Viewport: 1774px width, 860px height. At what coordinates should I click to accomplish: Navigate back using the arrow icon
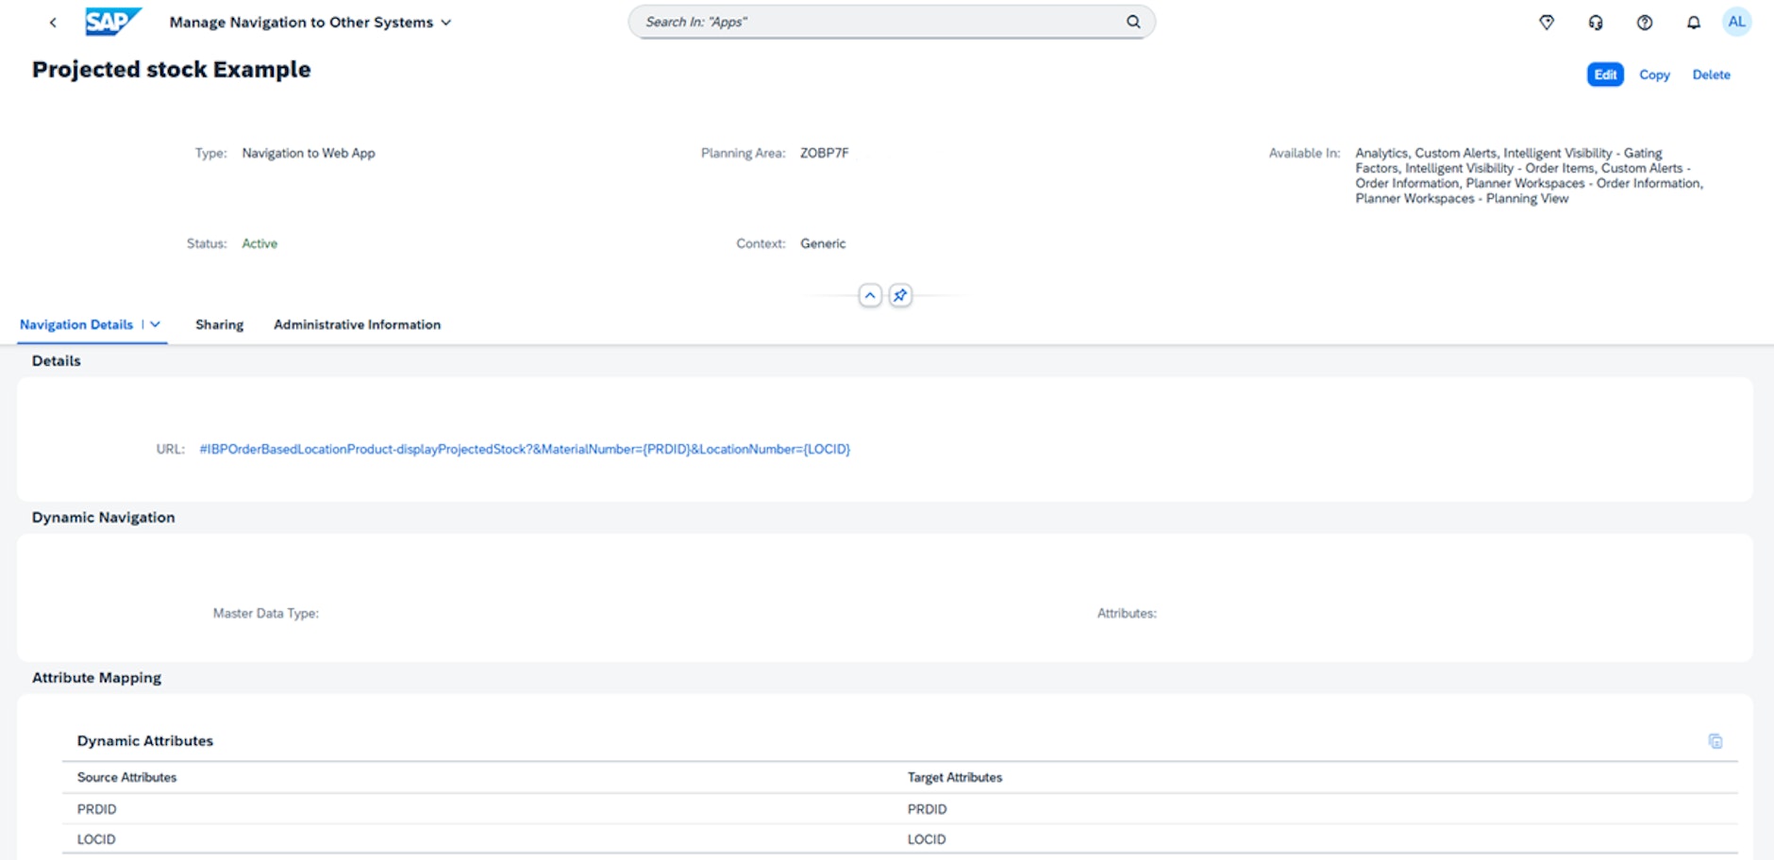[x=52, y=22]
